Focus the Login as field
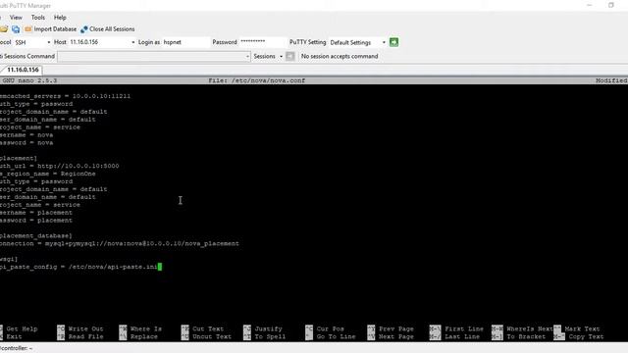 point(185,42)
